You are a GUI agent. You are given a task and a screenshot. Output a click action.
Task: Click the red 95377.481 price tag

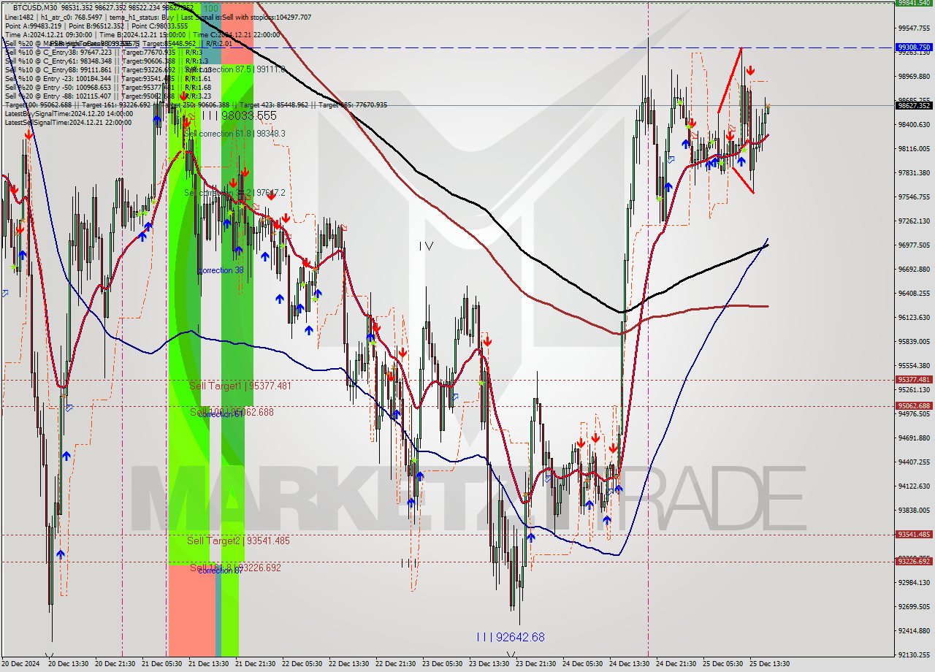pos(914,379)
